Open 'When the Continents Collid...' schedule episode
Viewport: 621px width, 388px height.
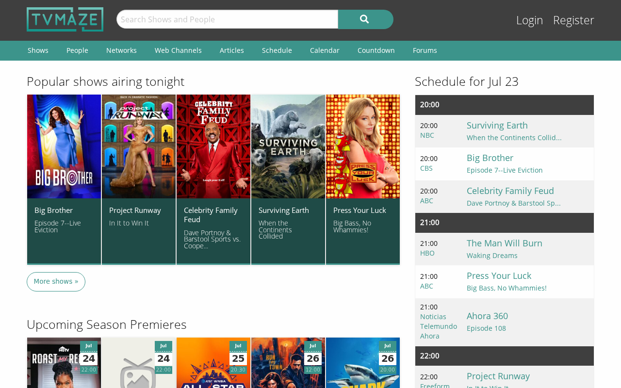click(x=514, y=138)
